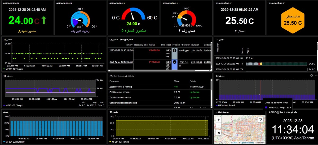318x145 pixels.
Task: Click the MF301-02: Temp3 legend entry
Action: point(119,142)
